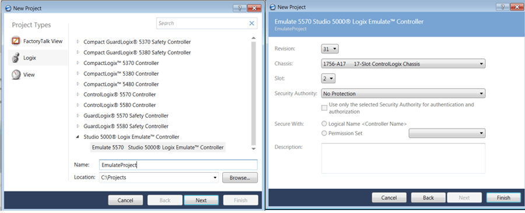Open the Permission Set dropdown

click(x=447, y=133)
